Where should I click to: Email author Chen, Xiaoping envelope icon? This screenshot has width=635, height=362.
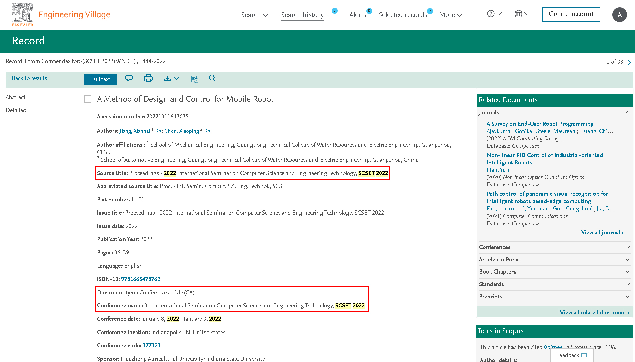point(208,131)
